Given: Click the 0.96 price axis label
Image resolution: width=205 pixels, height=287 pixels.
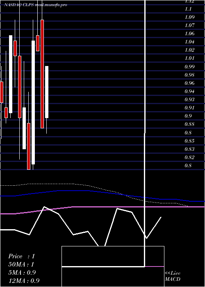Looking at the screenshot, I should 190,83.
